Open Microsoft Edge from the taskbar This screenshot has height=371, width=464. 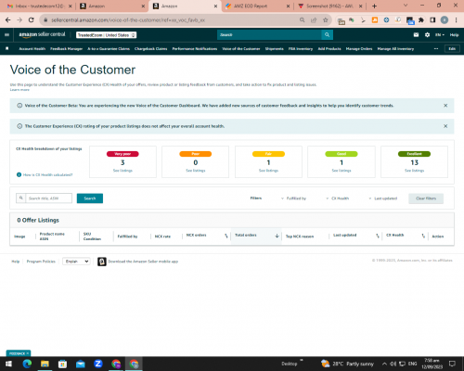(27, 364)
